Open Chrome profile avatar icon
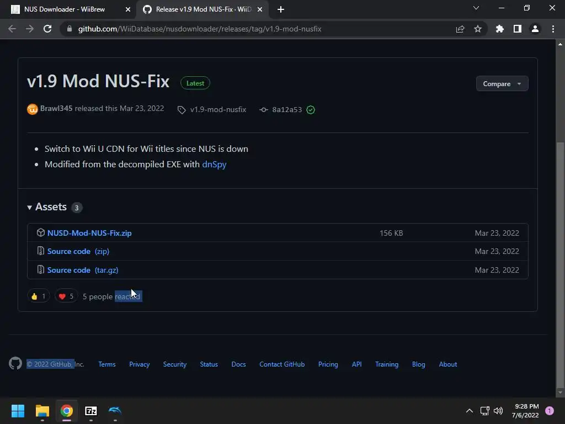The height and width of the screenshot is (424, 565). click(535, 29)
